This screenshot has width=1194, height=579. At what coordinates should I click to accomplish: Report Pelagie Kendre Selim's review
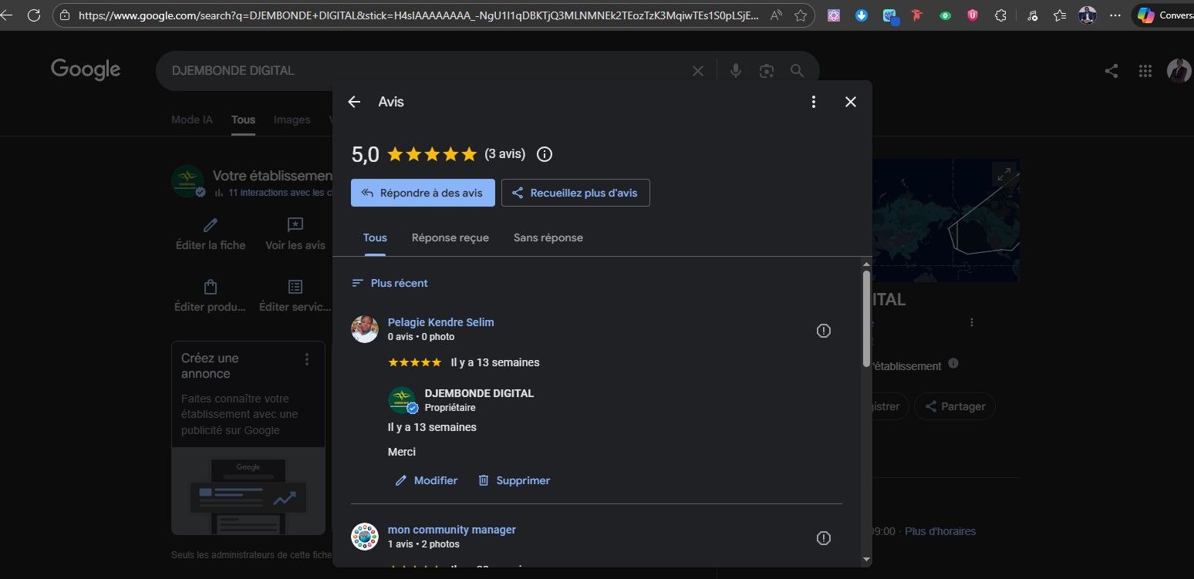[823, 331]
